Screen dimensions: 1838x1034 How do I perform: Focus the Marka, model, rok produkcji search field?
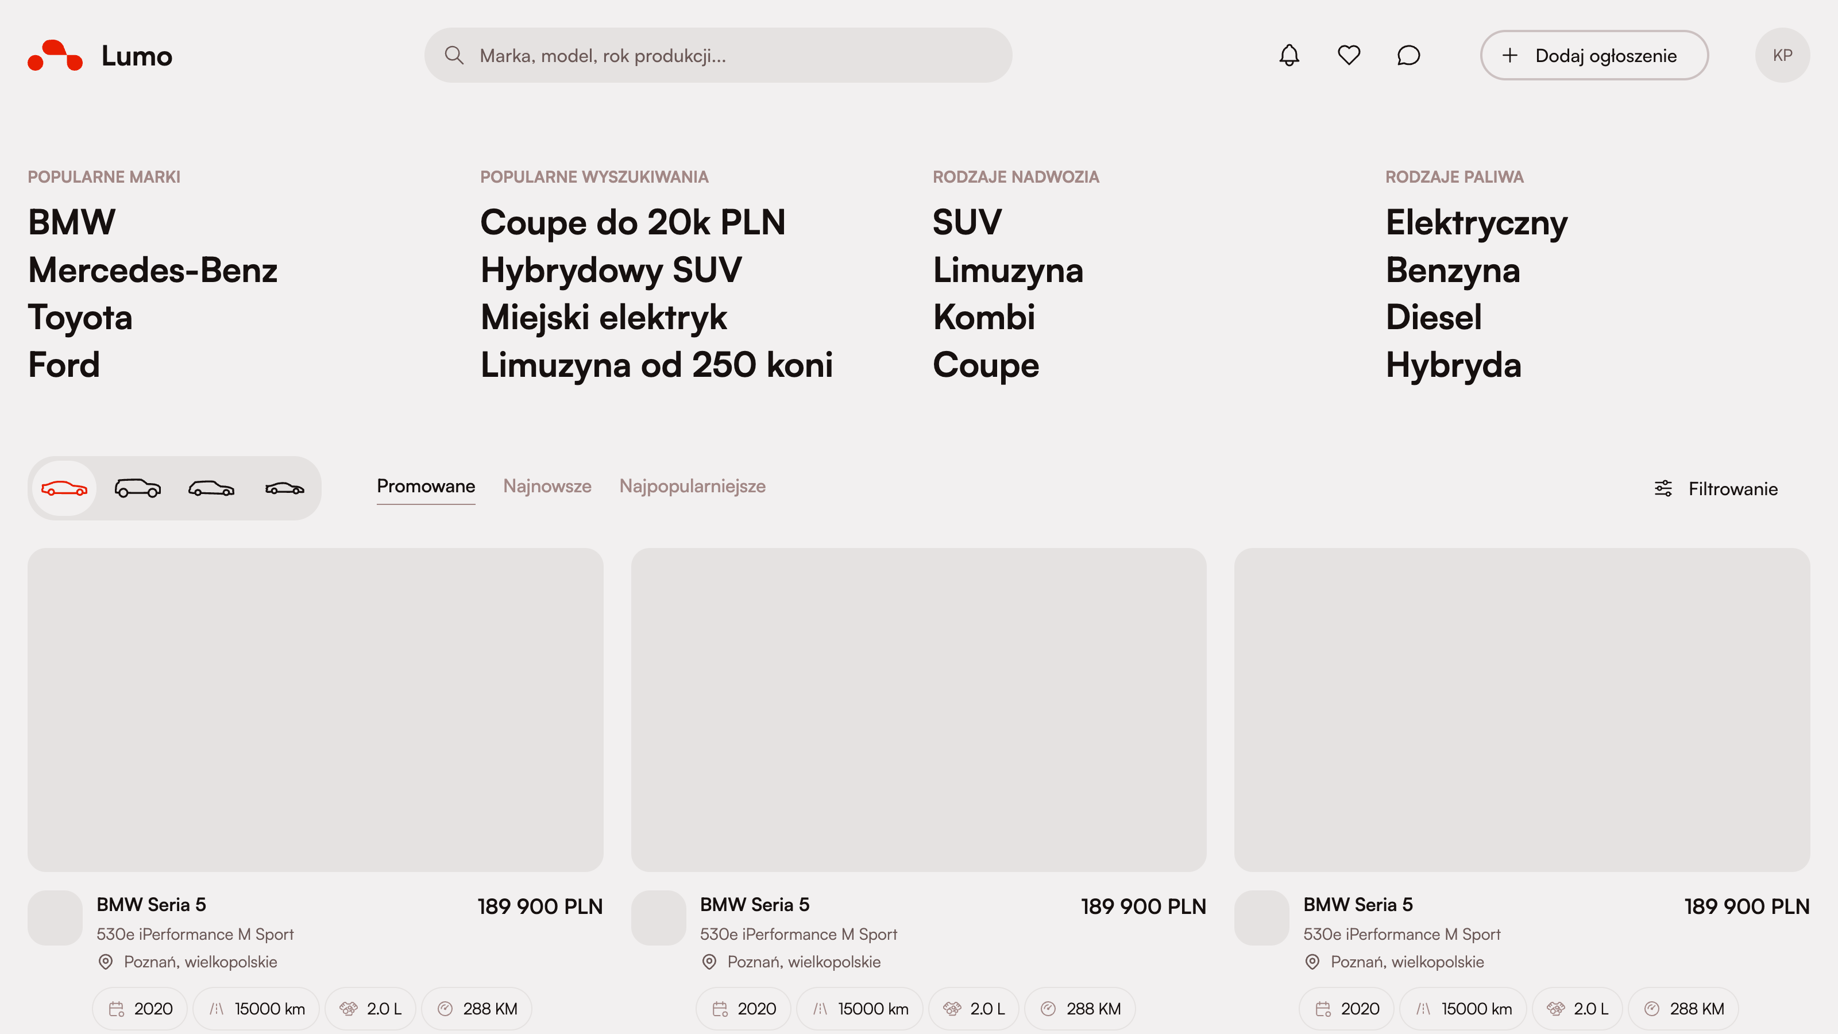(718, 55)
